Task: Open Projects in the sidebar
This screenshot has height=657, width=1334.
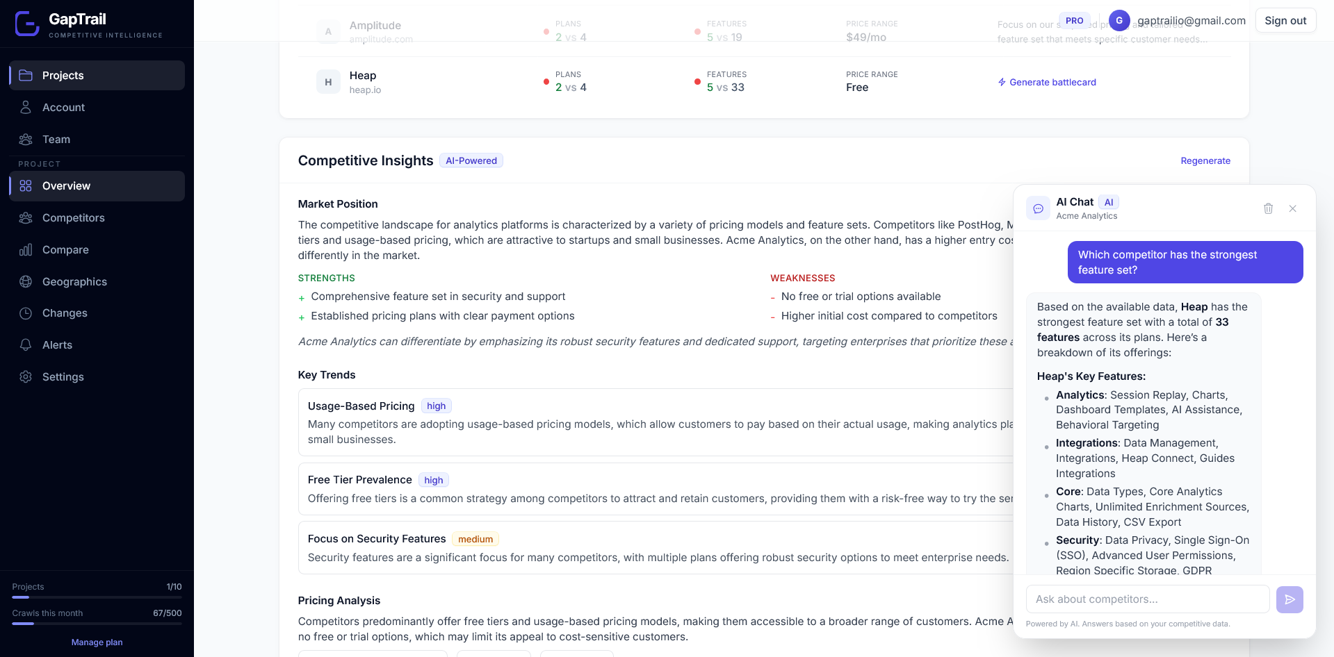Action: point(97,75)
